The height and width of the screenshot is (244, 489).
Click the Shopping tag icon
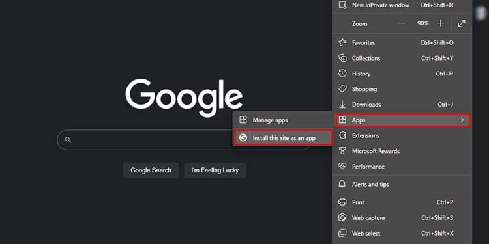pyautogui.click(x=342, y=89)
